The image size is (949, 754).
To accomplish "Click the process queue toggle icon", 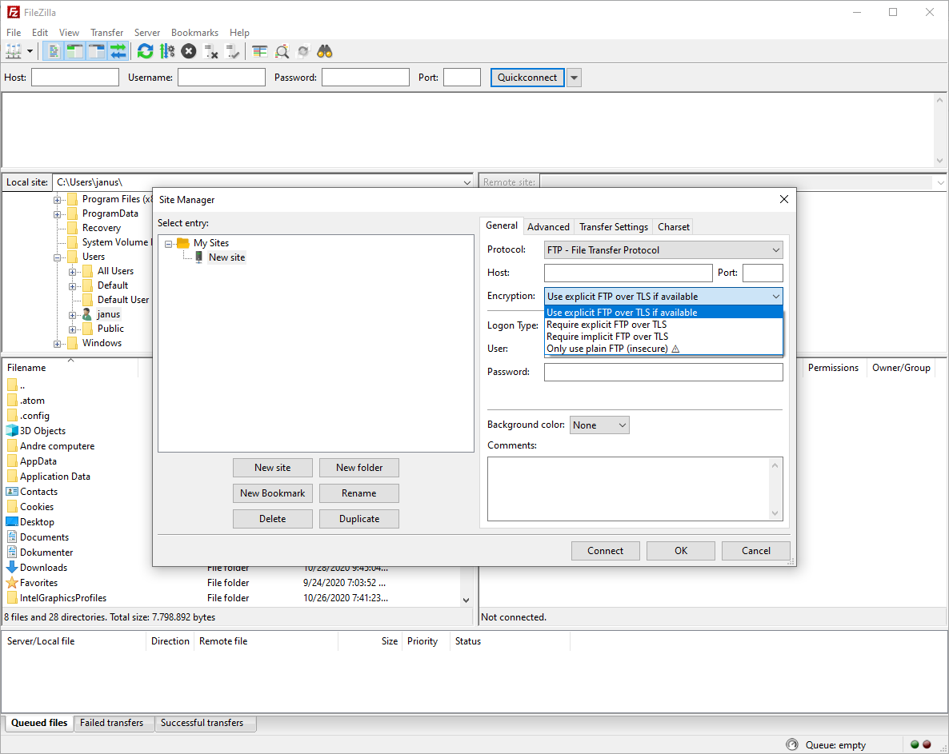I will coord(166,51).
